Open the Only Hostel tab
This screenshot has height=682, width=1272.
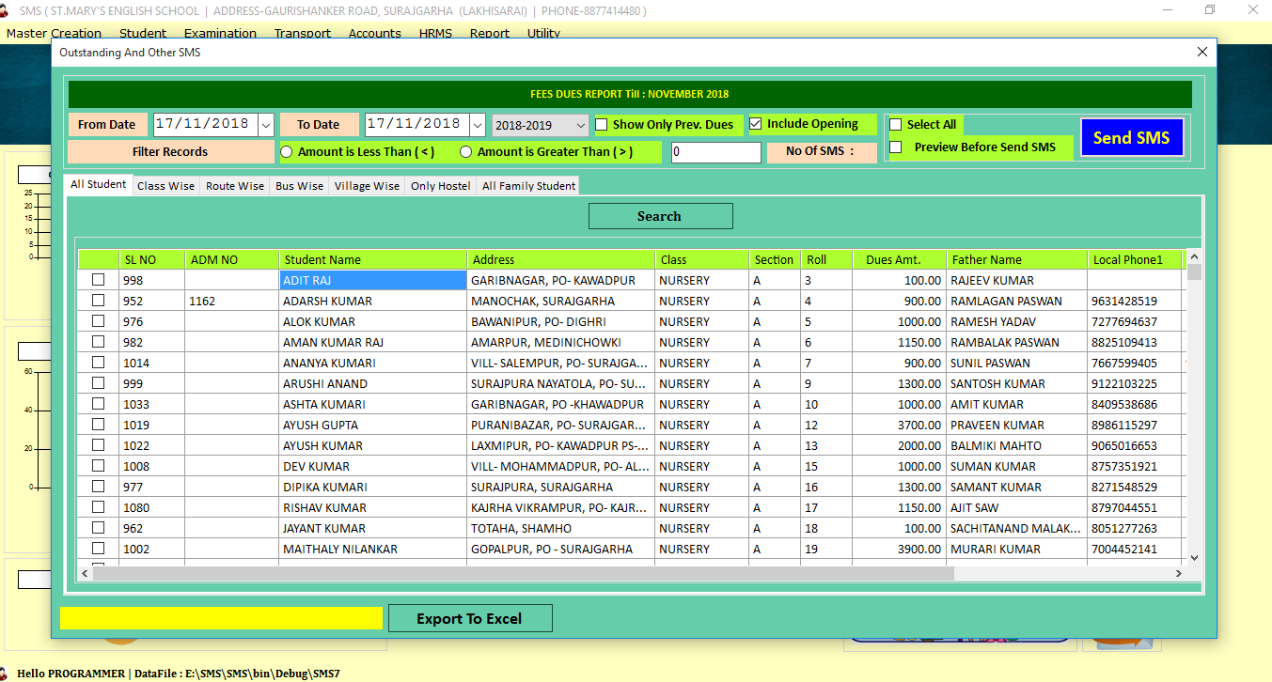coord(440,186)
